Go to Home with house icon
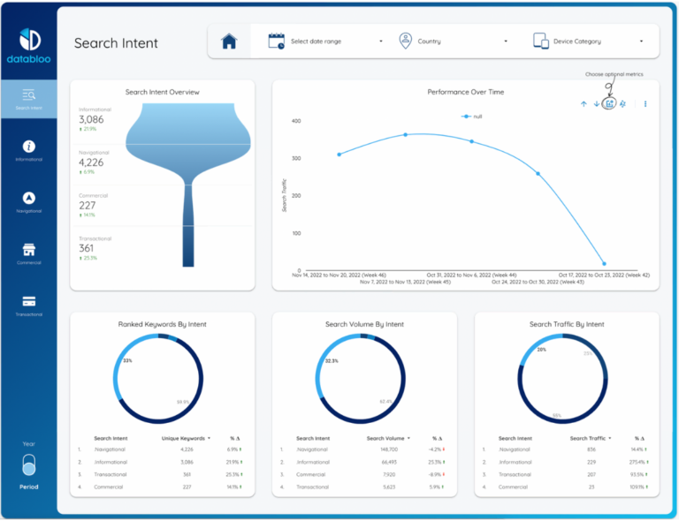Image resolution: width=679 pixels, height=521 pixels. tap(229, 42)
